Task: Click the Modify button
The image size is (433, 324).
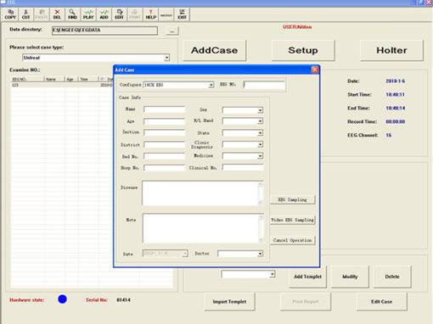Action: 350,277
